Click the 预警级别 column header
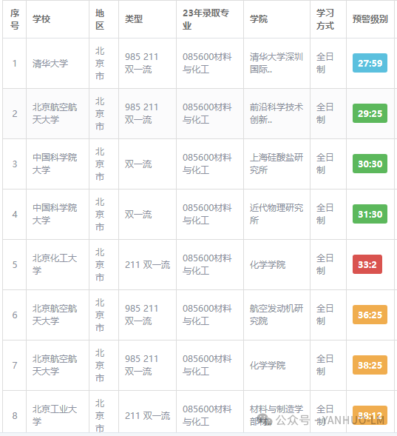The image size is (397, 436). pyautogui.click(x=370, y=19)
